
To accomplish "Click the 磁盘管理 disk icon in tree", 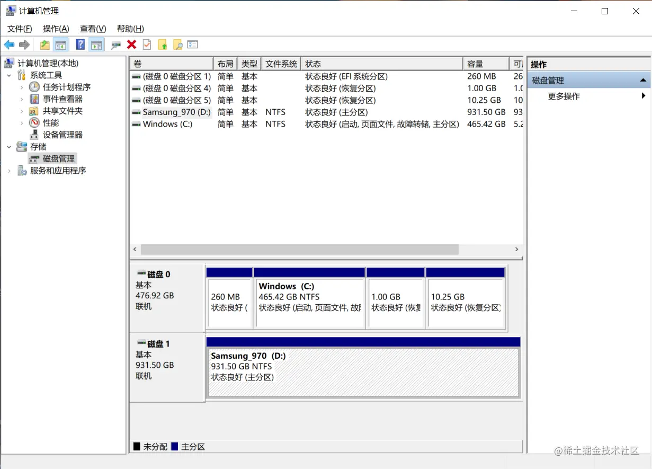I will point(35,159).
